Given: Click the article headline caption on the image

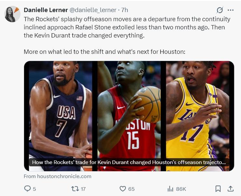Looking at the screenshot, I should tap(129, 162).
